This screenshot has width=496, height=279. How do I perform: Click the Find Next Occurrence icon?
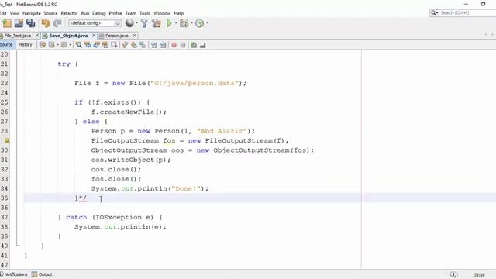click(x=96, y=45)
